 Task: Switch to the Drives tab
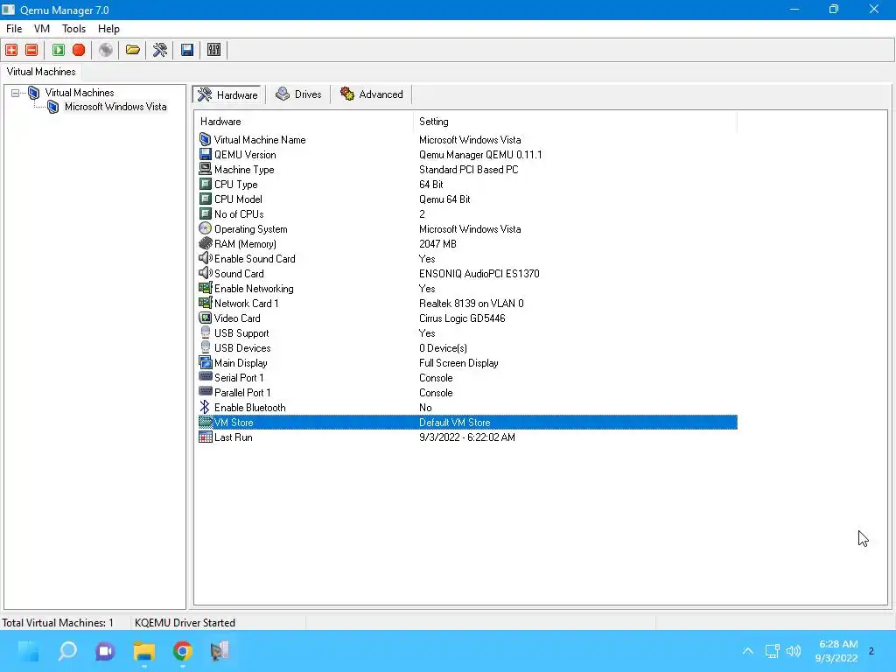(x=298, y=94)
